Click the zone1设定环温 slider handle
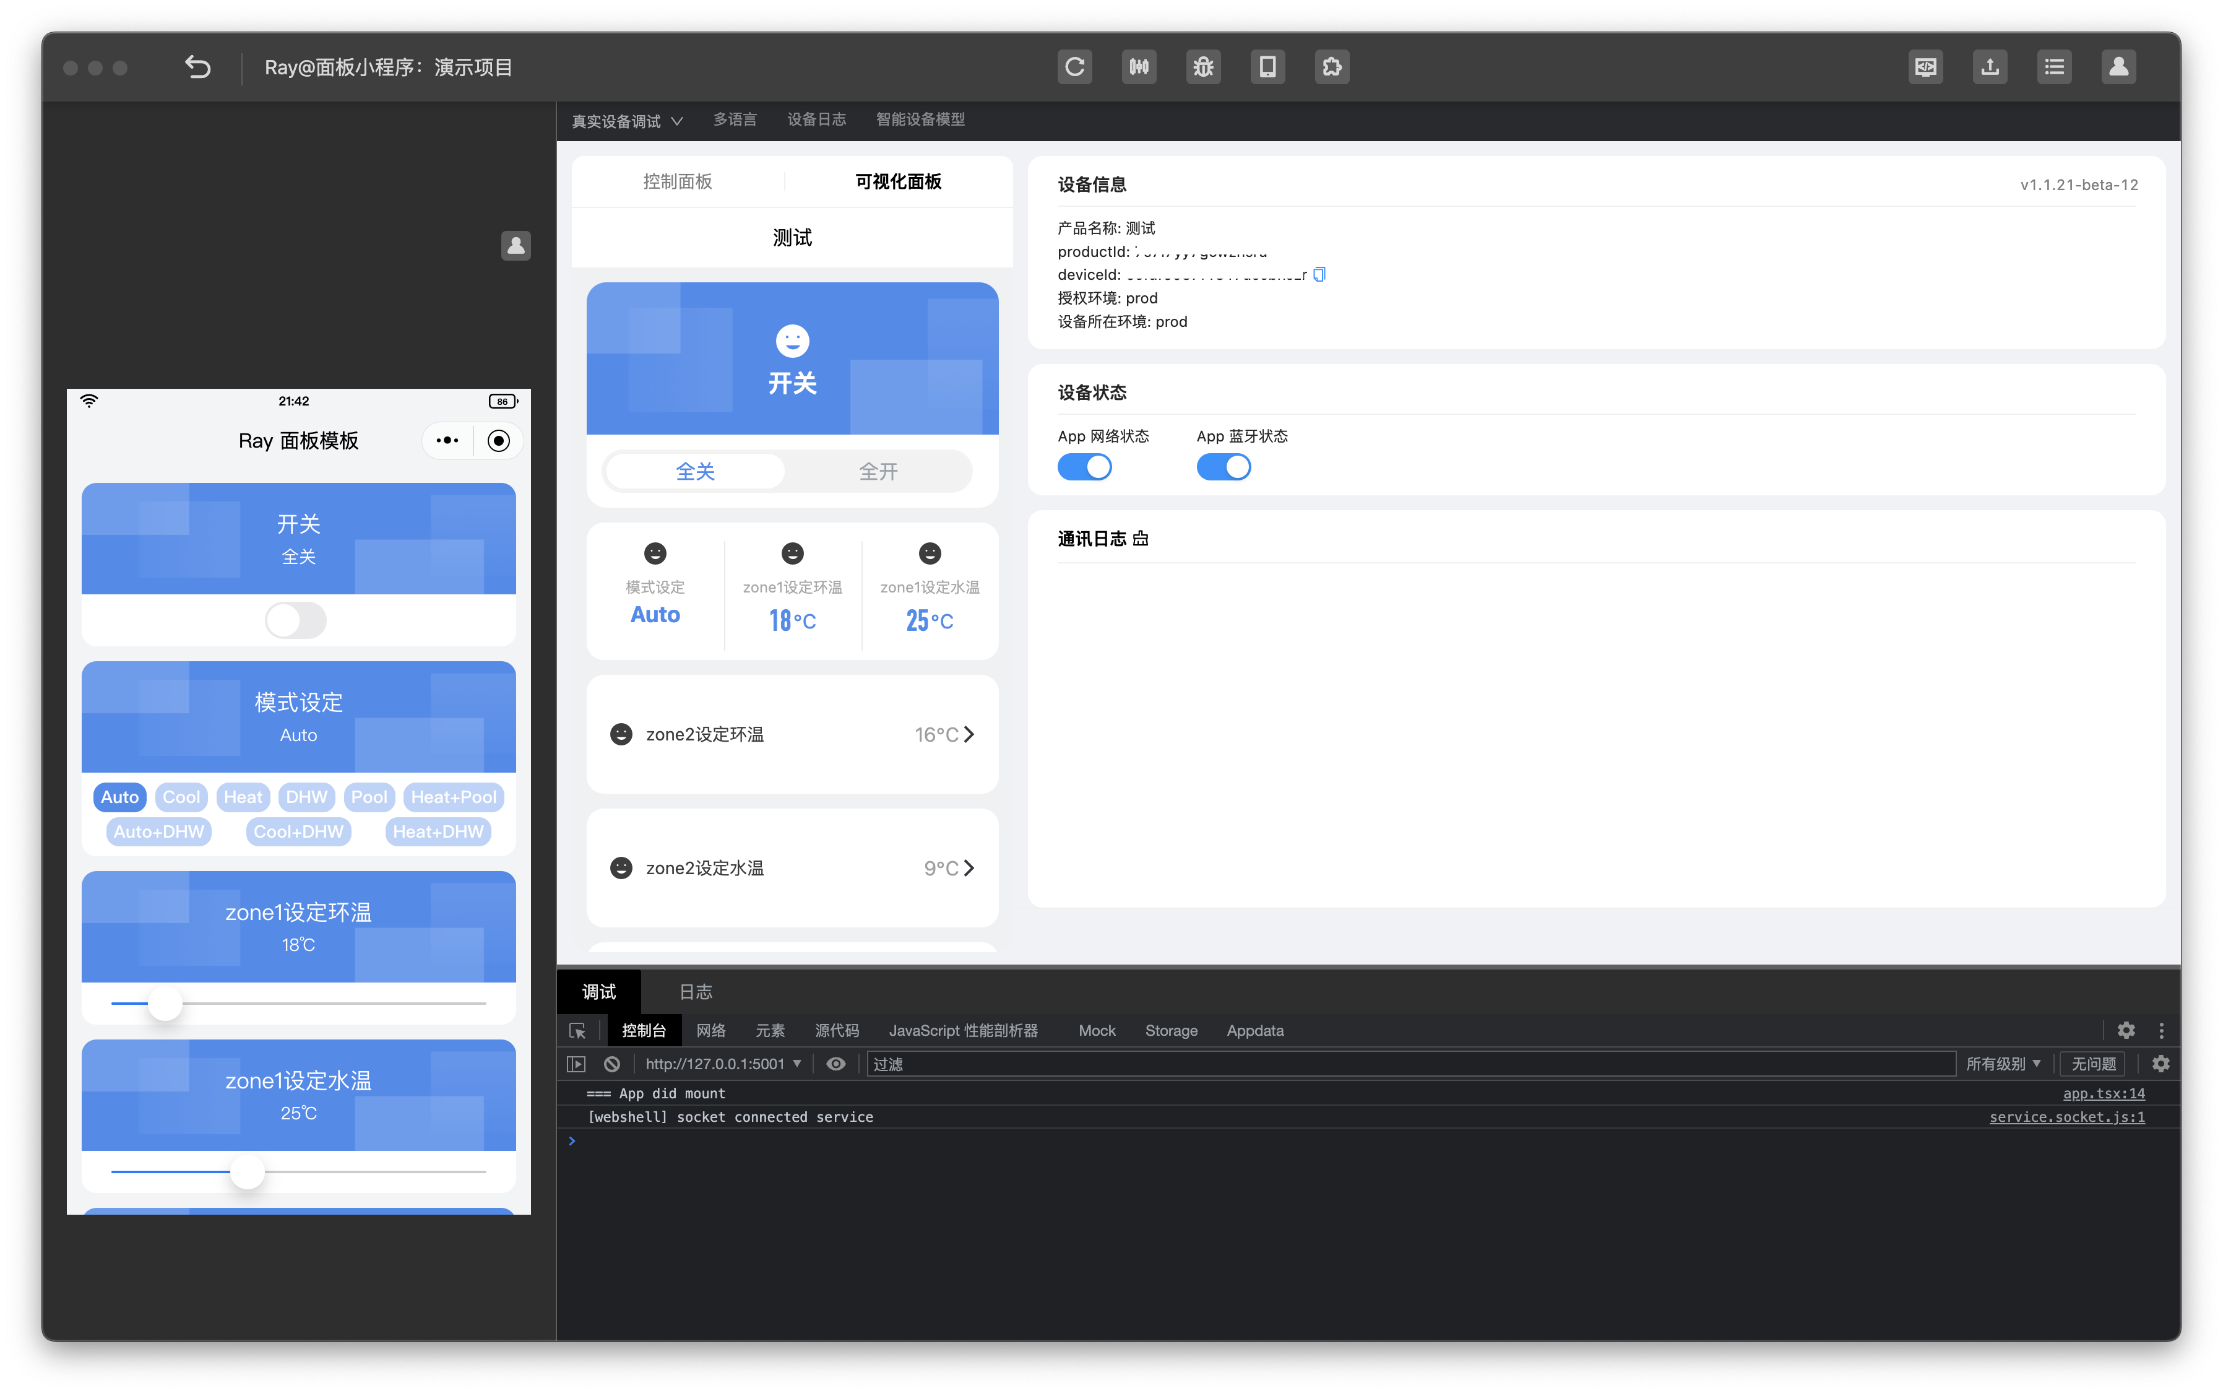The width and height of the screenshot is (2223, 1393). click(165, 1002)
